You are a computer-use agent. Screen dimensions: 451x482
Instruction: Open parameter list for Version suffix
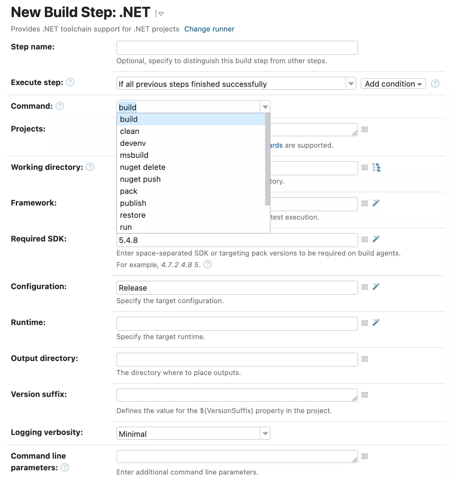click(364, 395)
